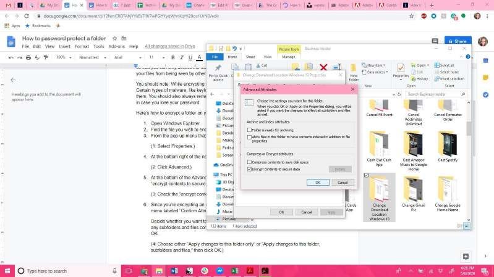Toggle Underline formatting in Docs
Viewport: 494px width, 277px height.
[x=190, y=57]
